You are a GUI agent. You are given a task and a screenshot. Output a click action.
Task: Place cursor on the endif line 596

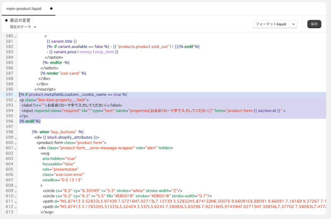click(x=30, y=121)
